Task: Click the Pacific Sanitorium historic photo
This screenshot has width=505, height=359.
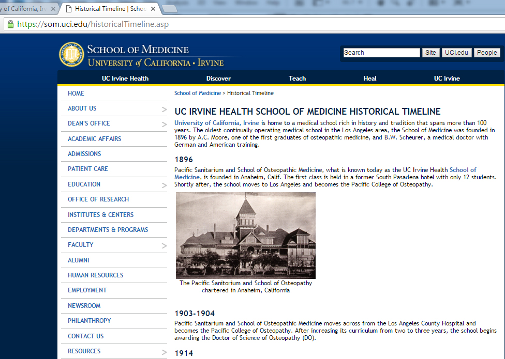Action: (246, 236)
